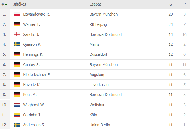Sort by rank using the # arrow

(4, 4)
